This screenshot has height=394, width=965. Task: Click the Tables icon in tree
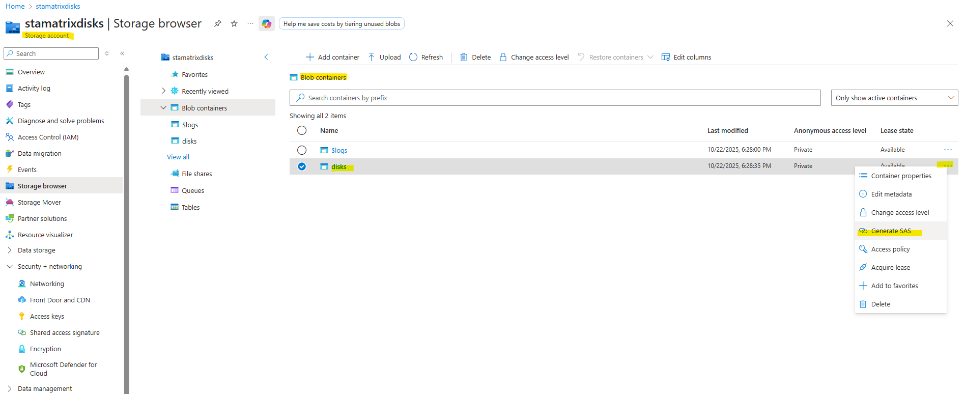click(175, 207)
